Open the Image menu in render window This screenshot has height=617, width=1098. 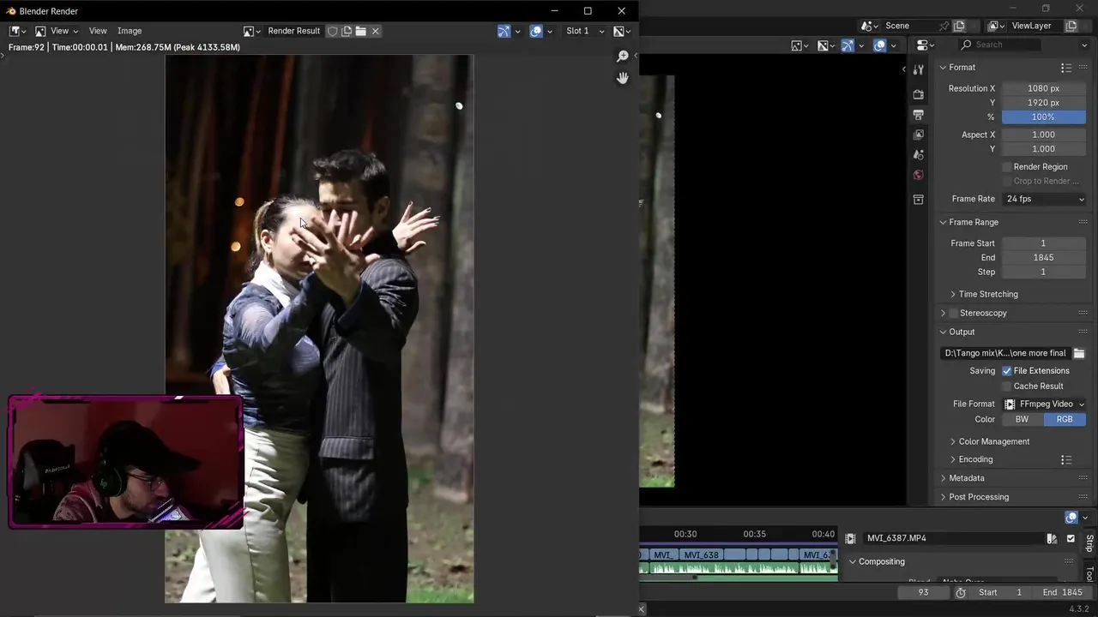click(x=130, y=31)
